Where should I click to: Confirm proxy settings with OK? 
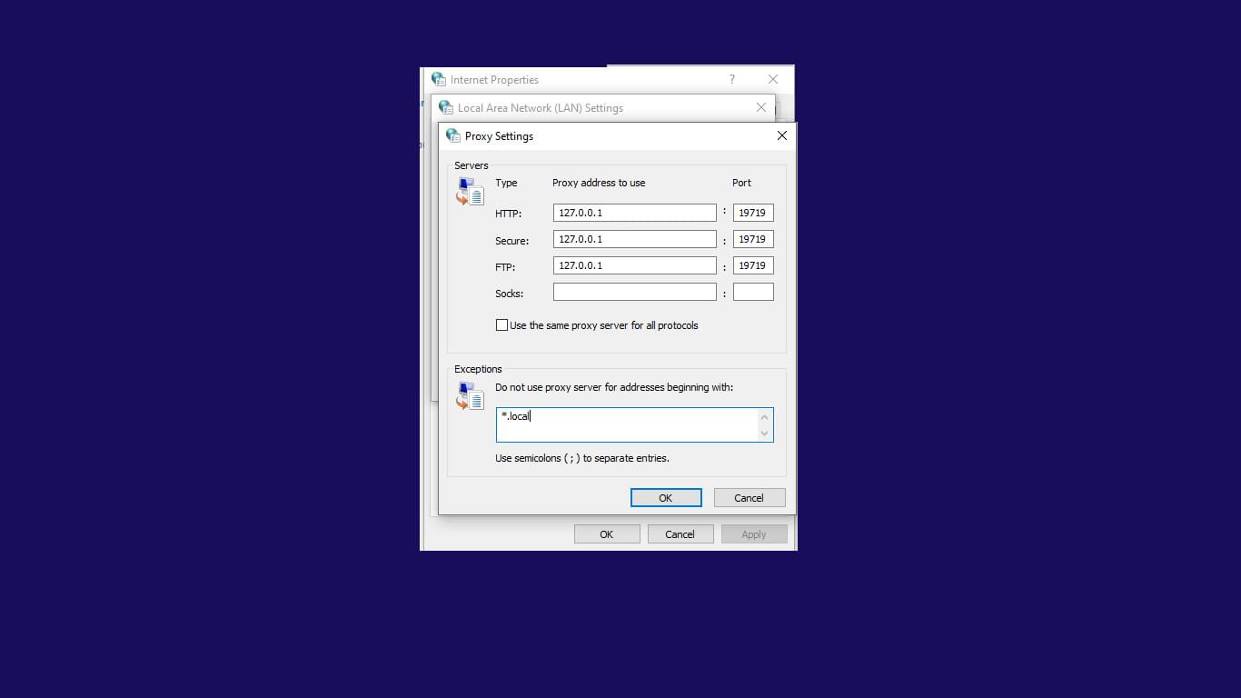click(x=666, y=497)
